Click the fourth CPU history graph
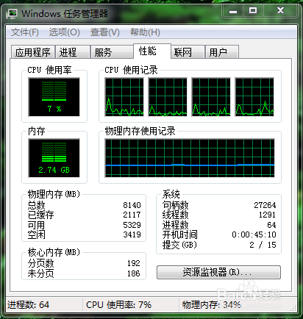 [x=254, y=97]
